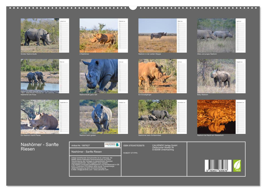Click the December calendar date grid
The image size is (266, 192).
[241, 118]
